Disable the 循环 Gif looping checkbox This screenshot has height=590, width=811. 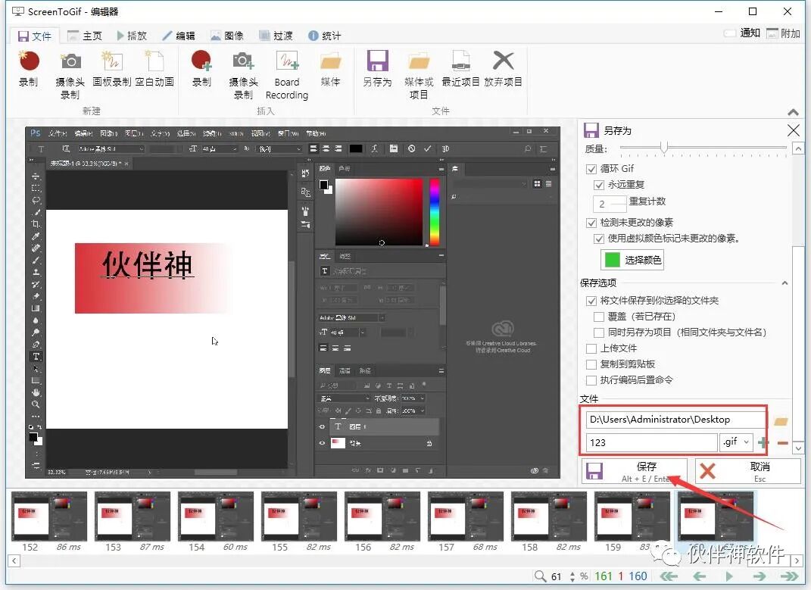click(x=592, y=170)
